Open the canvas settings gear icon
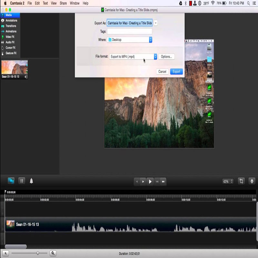Screen dimensions: 258x258 (252, 181)
